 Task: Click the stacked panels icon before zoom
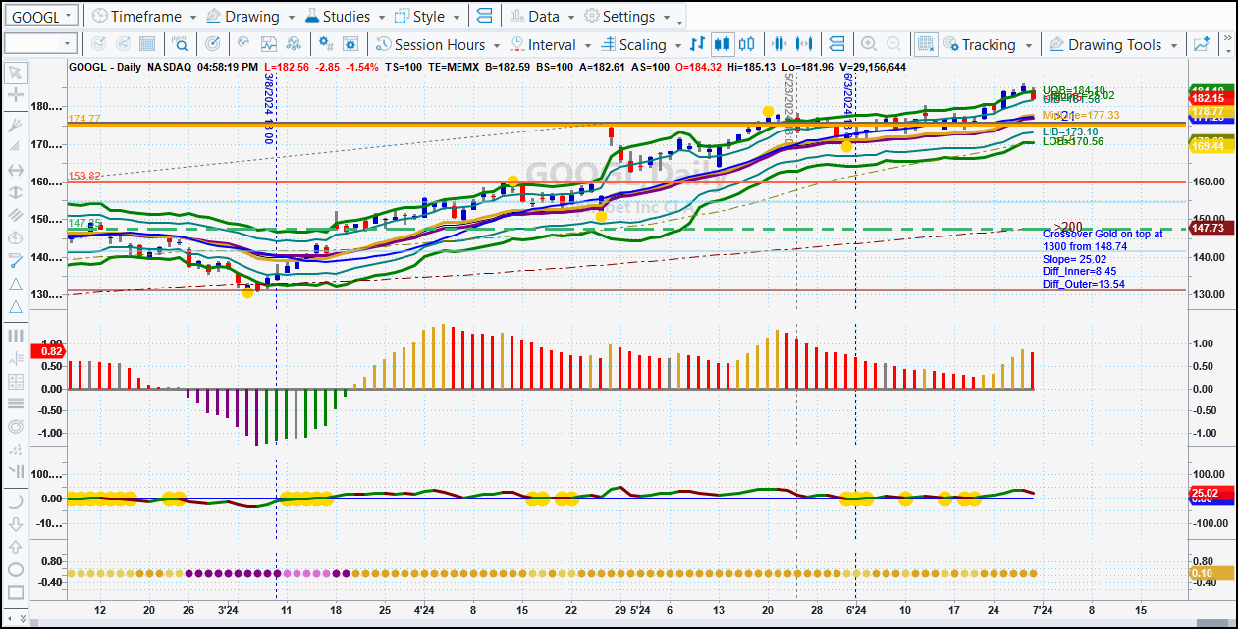coord(836,44)
